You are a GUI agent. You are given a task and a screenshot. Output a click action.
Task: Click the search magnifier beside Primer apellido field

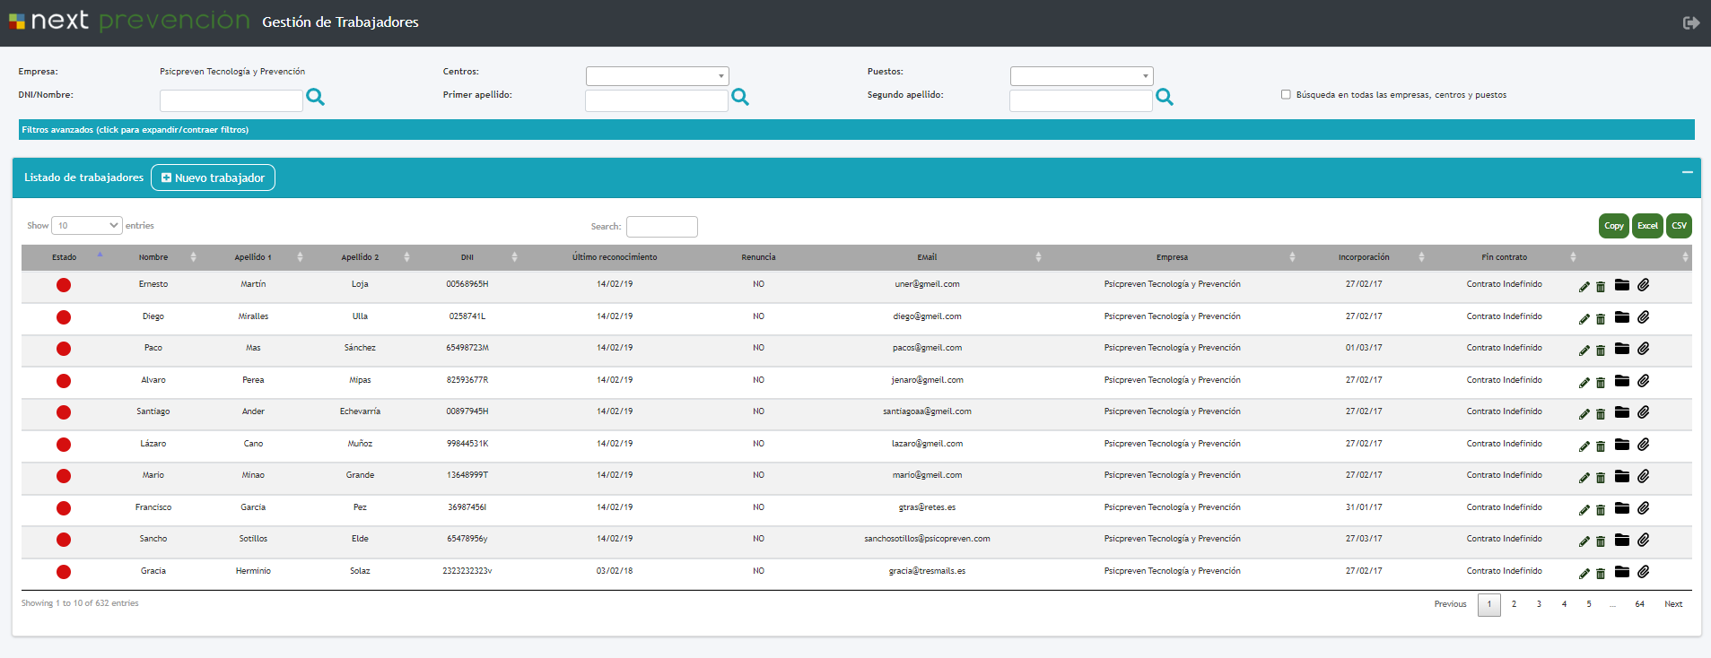[x=740, y=97]
